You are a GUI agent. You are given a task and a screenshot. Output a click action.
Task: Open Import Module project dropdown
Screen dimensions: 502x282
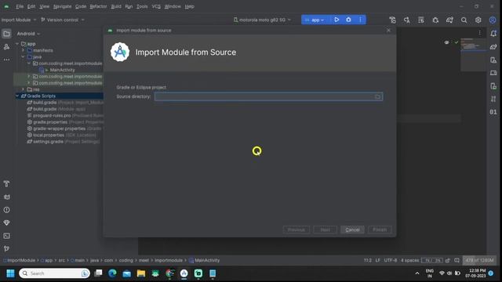[19, 20]
